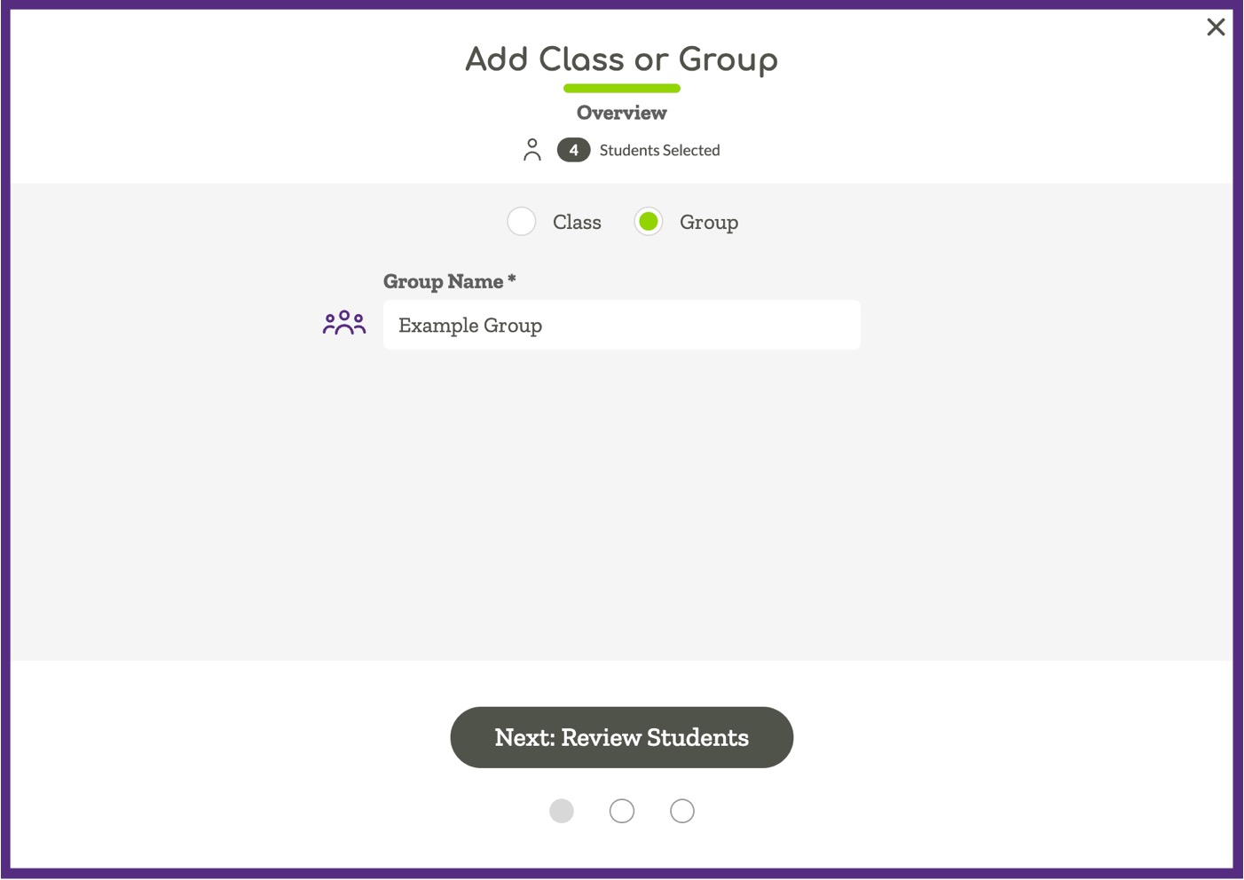1244x880 pixels.
Task: Click the second step indicator circle
Action: 622,810
